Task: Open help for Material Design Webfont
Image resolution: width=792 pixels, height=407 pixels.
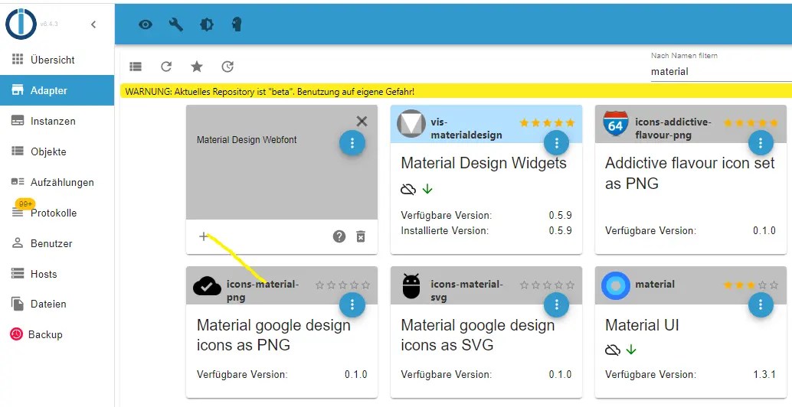Action: tap(339, 236)
